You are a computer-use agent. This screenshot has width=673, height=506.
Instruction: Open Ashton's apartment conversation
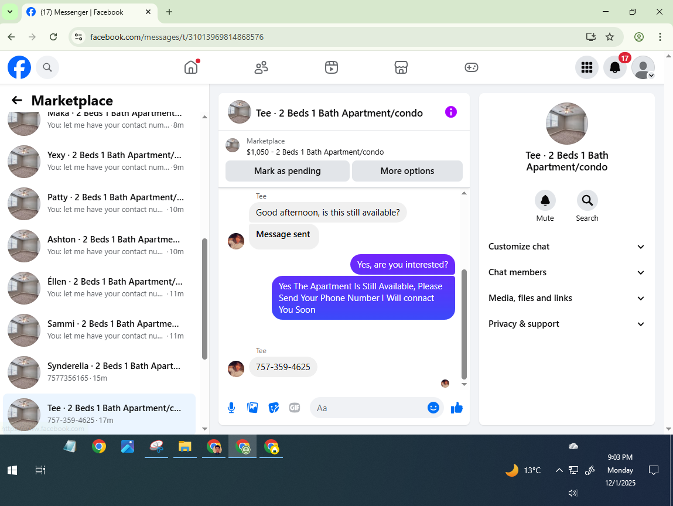pyautogui.click(x=100, y=245)
